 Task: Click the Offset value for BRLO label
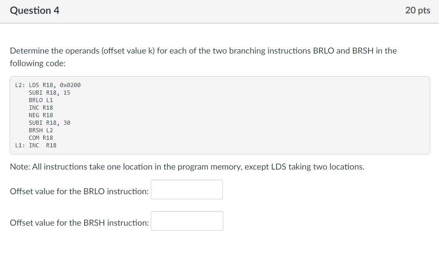[79, 191]
